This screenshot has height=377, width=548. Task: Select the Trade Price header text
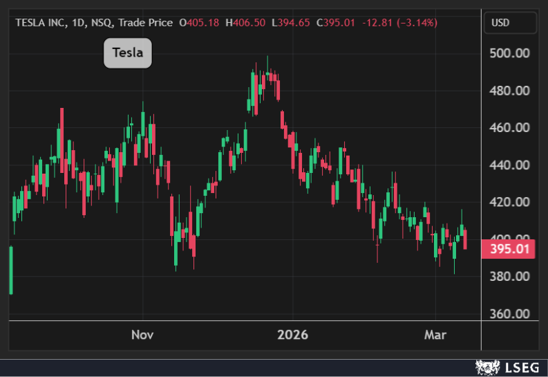(145, 23)
